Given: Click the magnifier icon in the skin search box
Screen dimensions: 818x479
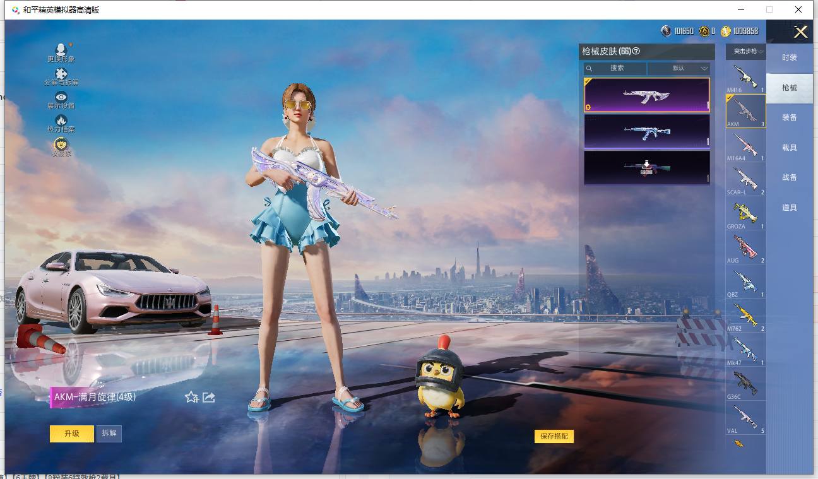Looking at the screenshot, I should 590,68.
